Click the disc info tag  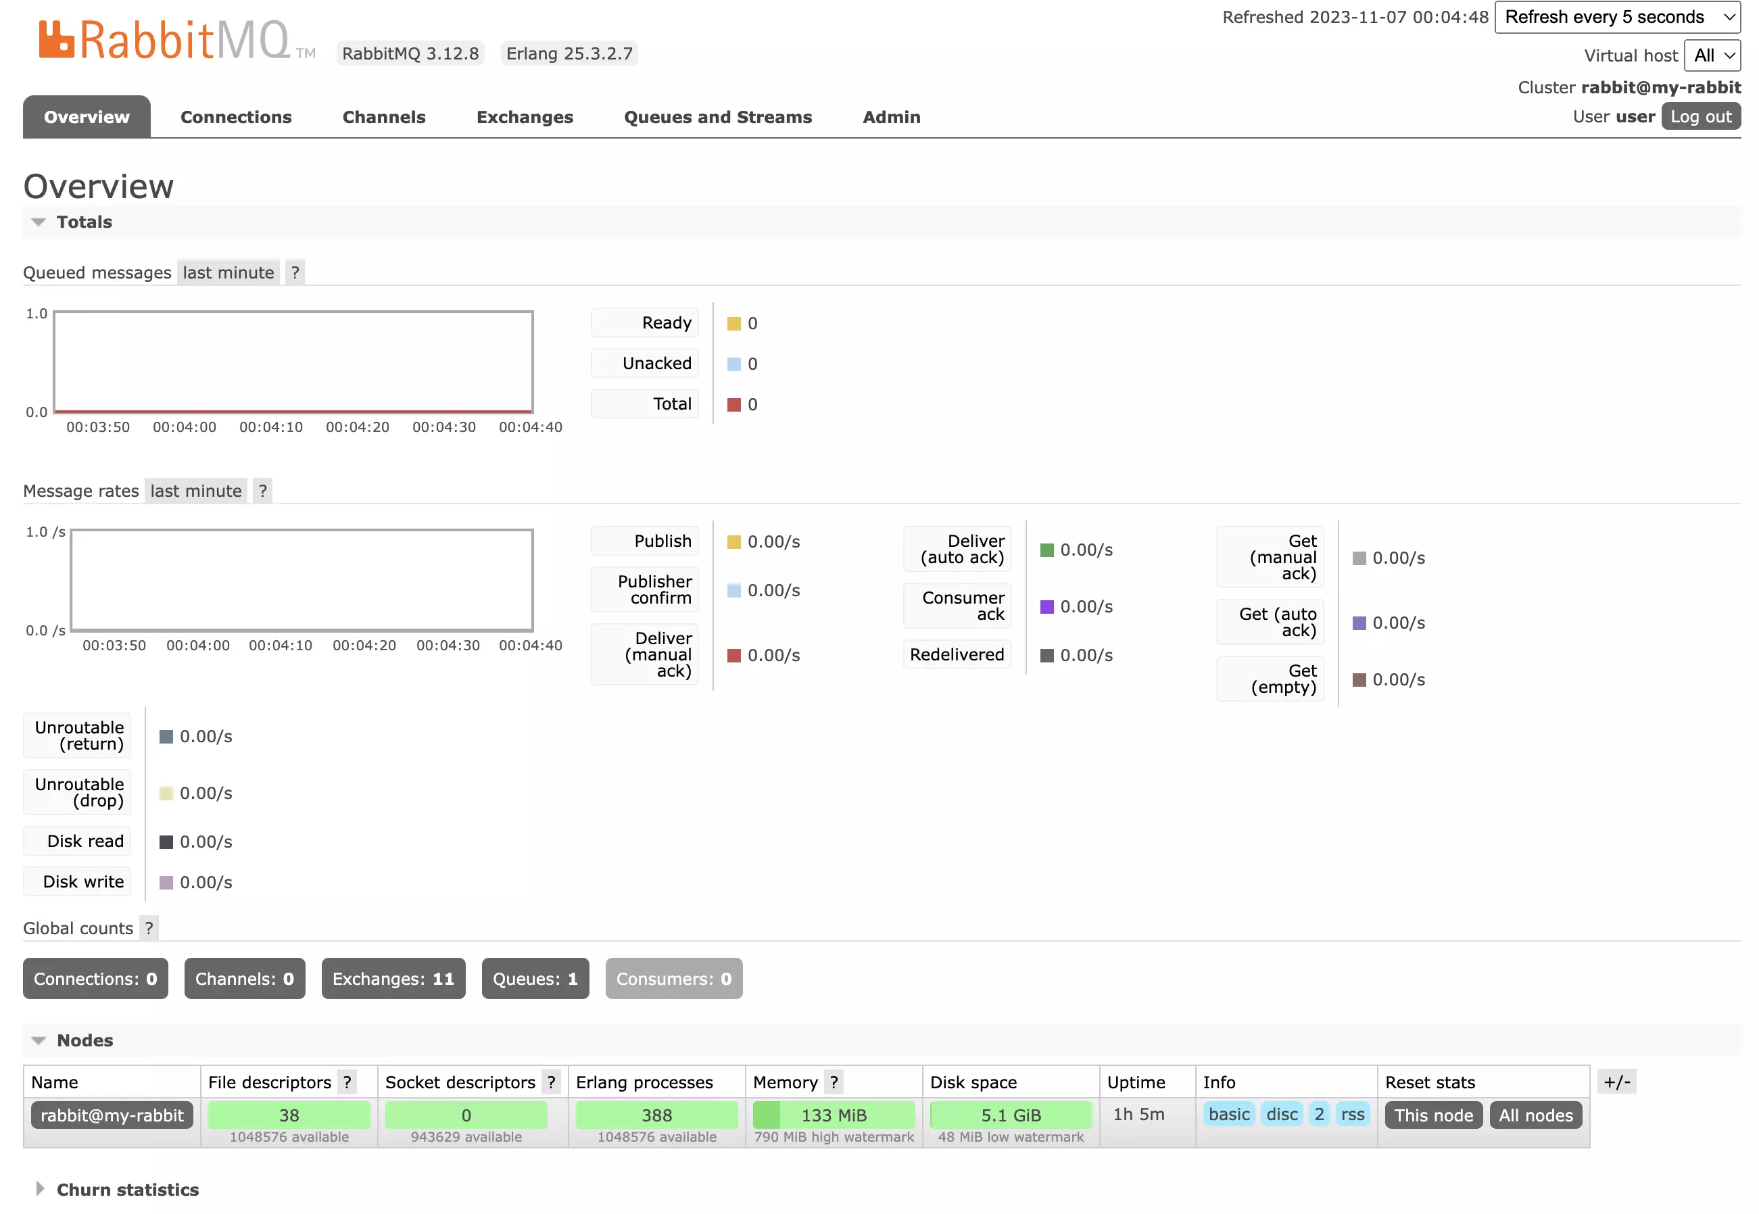(1282, 1115)
